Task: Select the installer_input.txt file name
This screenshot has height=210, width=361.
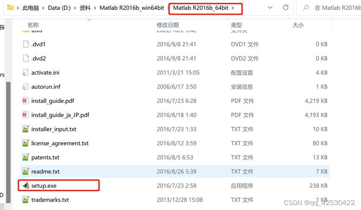Action: click(x=54, y=129)
